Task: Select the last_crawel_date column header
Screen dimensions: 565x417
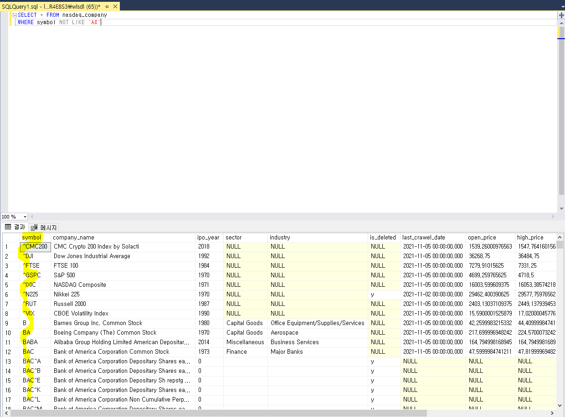Action: (x=433, y=237)
